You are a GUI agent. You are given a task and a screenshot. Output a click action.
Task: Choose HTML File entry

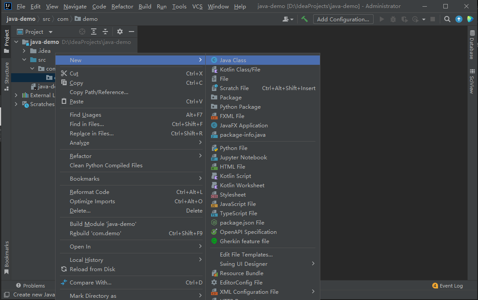click(263, 167)
